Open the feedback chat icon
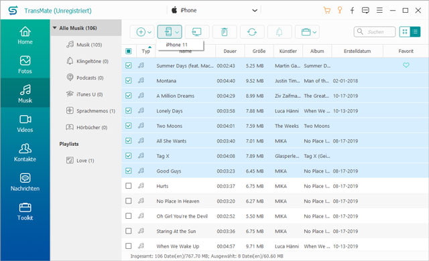Viewport: 429px width, 261px height. coord(365,11)
